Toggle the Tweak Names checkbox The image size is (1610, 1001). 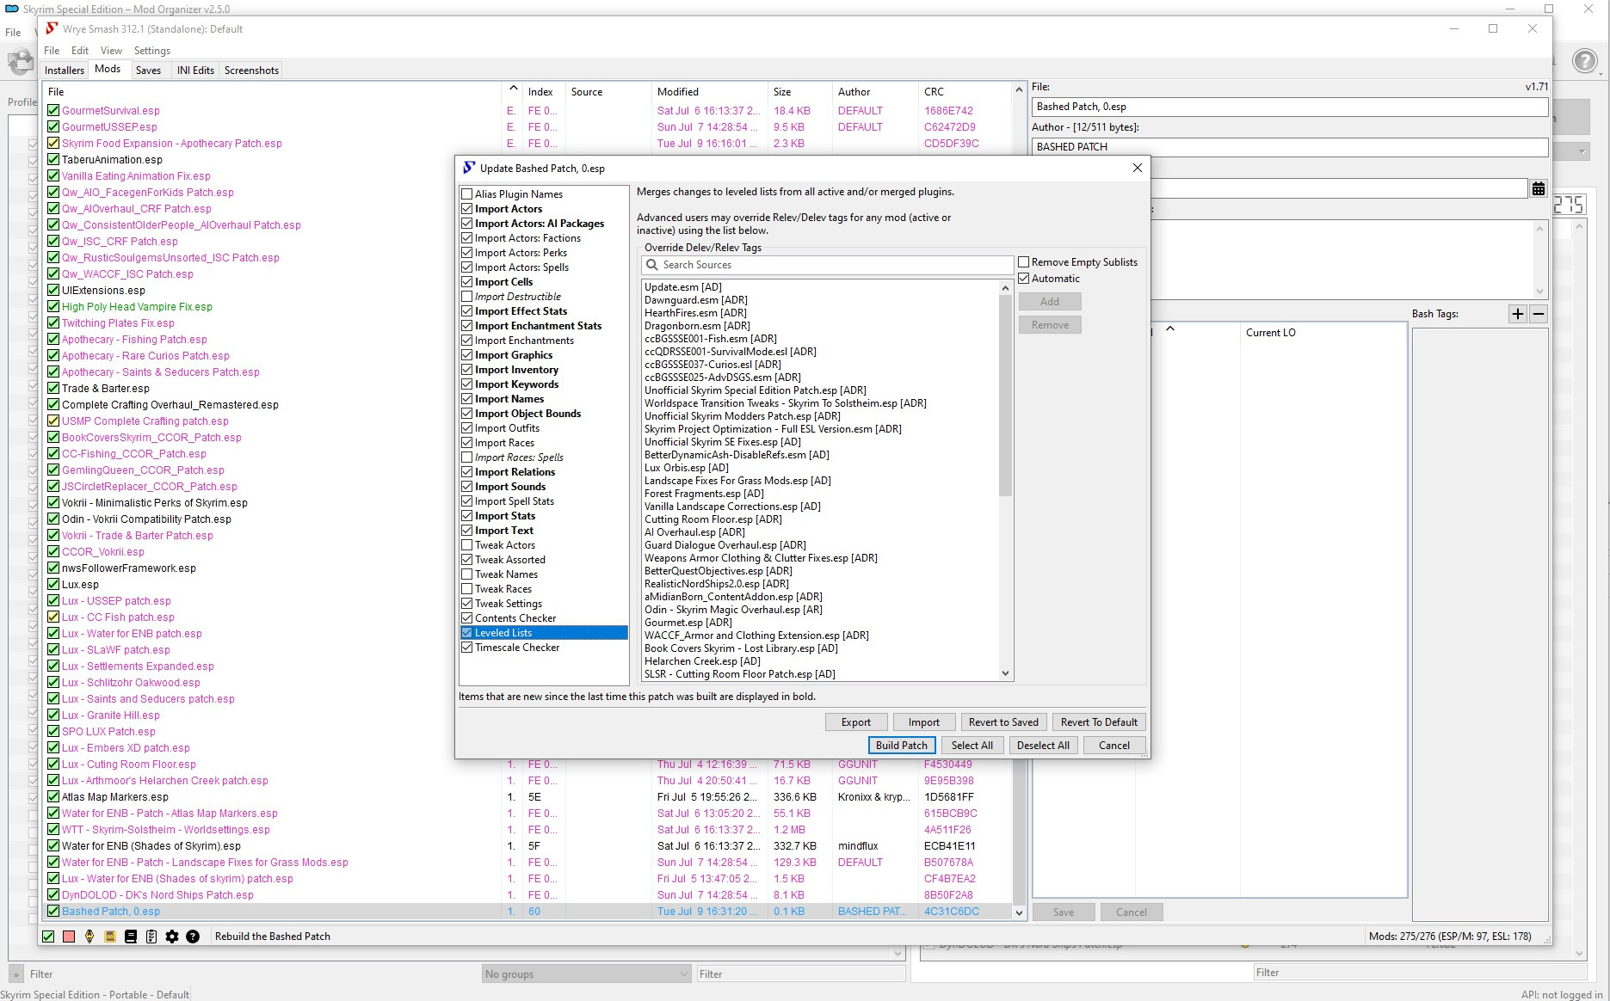[467, 574]
